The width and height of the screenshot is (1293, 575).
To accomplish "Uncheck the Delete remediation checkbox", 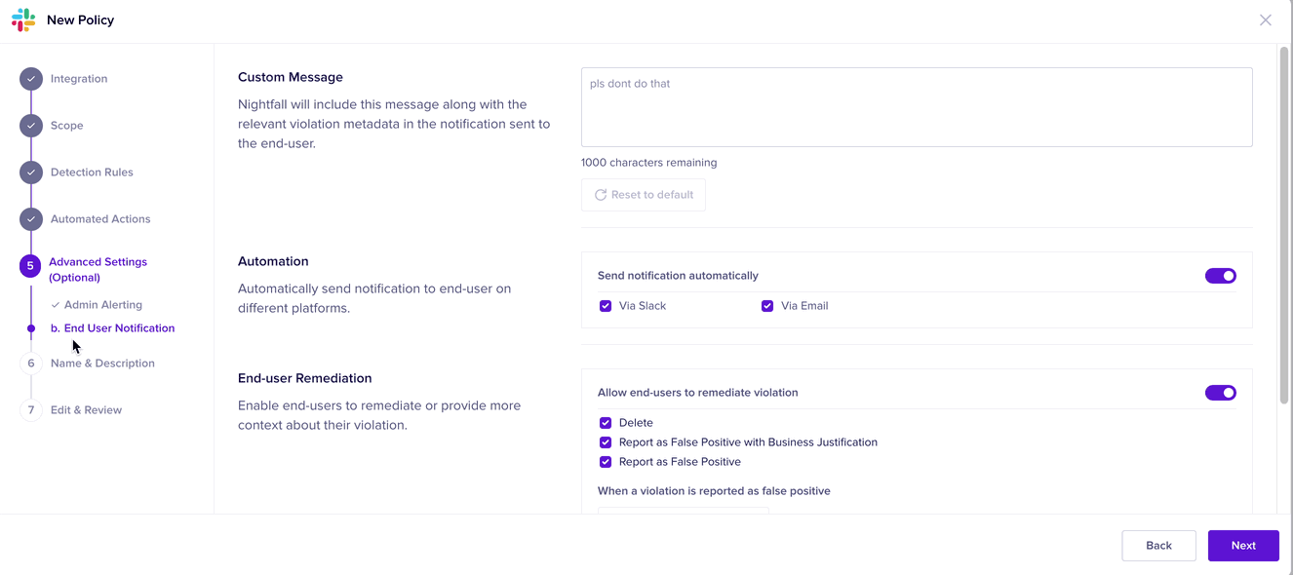I will click(x=606, y=423).
